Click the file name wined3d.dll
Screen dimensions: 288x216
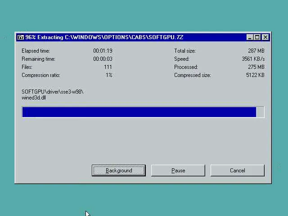(34, 98)
